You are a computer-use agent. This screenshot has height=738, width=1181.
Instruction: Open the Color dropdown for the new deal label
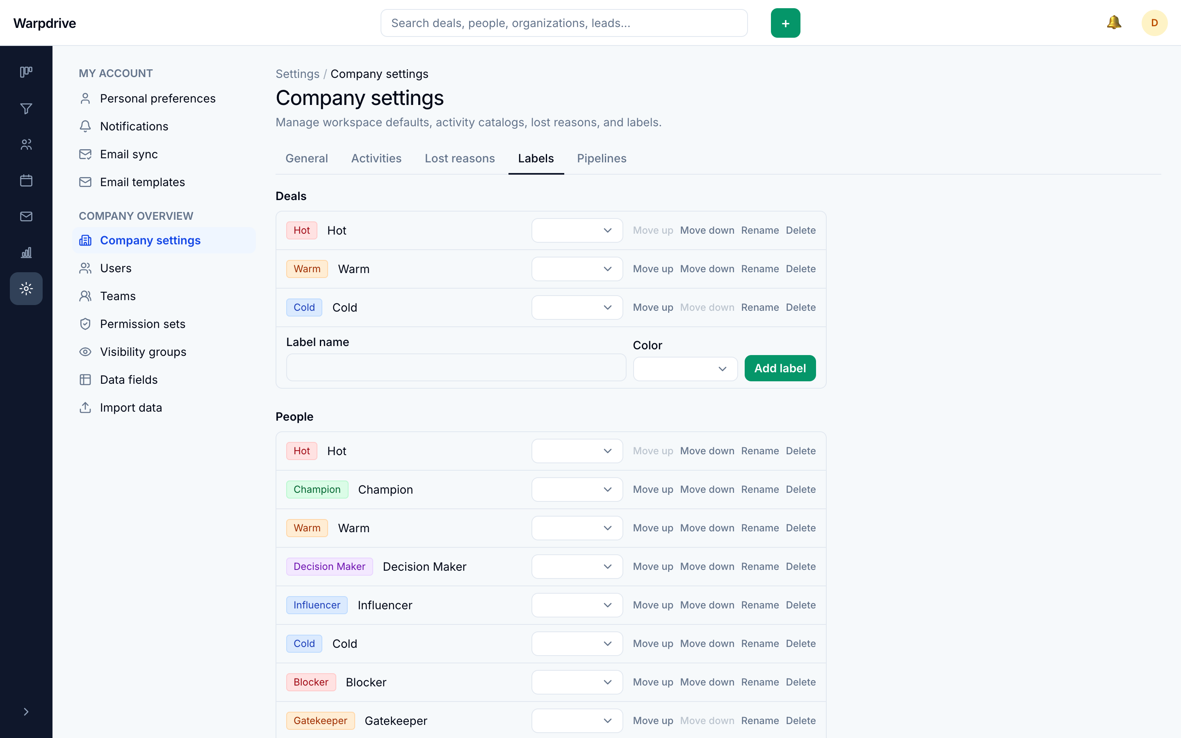click(685, 369)
